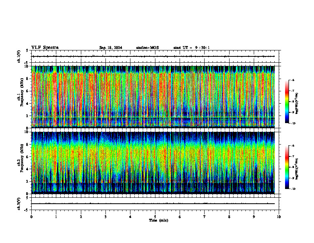Click the 'station=MOS' label
Image resolution: width=314 pixels, height=243 pixels.
[147, 48]
